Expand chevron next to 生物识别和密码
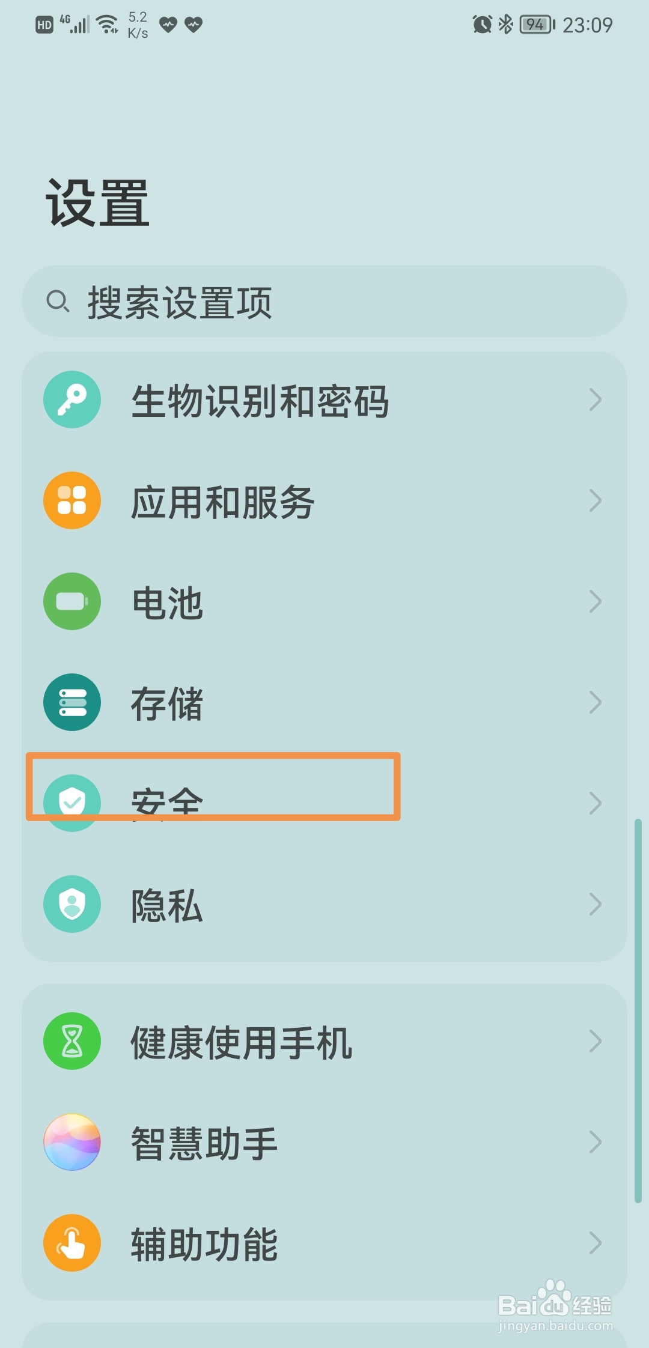This screenshot has width=649, height=1348. [595, 399]
